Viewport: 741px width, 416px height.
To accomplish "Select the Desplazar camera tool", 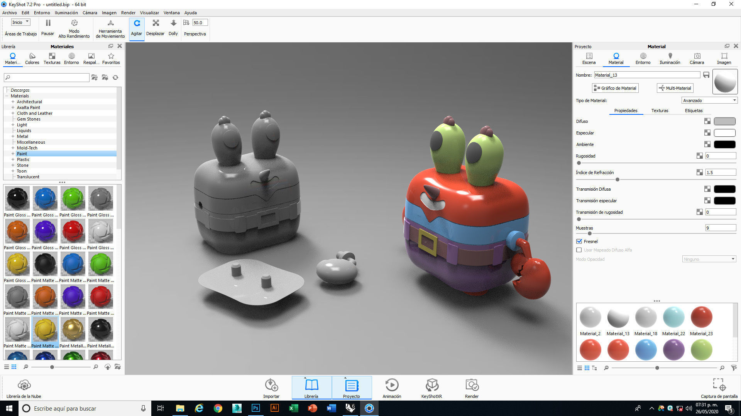I will point(156,28).
